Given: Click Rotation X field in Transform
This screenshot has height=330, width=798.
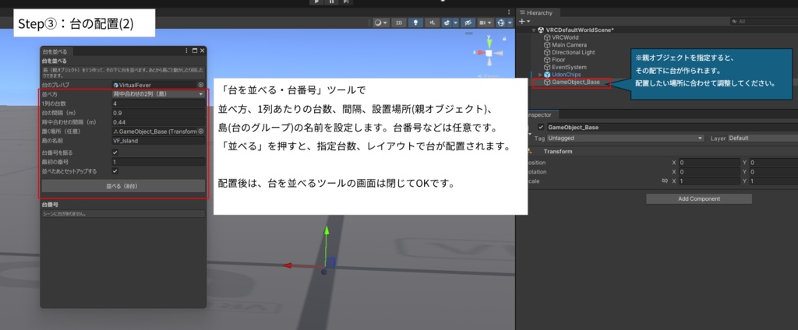Looking at the screenshot, I should 709,172.
